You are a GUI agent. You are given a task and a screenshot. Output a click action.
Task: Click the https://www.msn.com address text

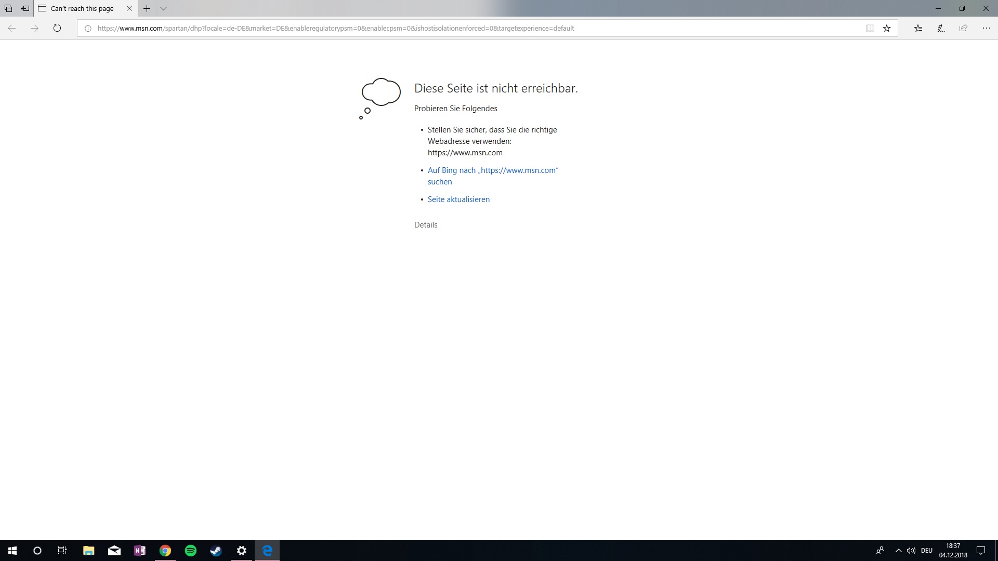tap(465, 153)
